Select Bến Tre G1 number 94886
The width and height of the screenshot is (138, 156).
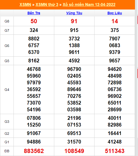pos(34,142)
